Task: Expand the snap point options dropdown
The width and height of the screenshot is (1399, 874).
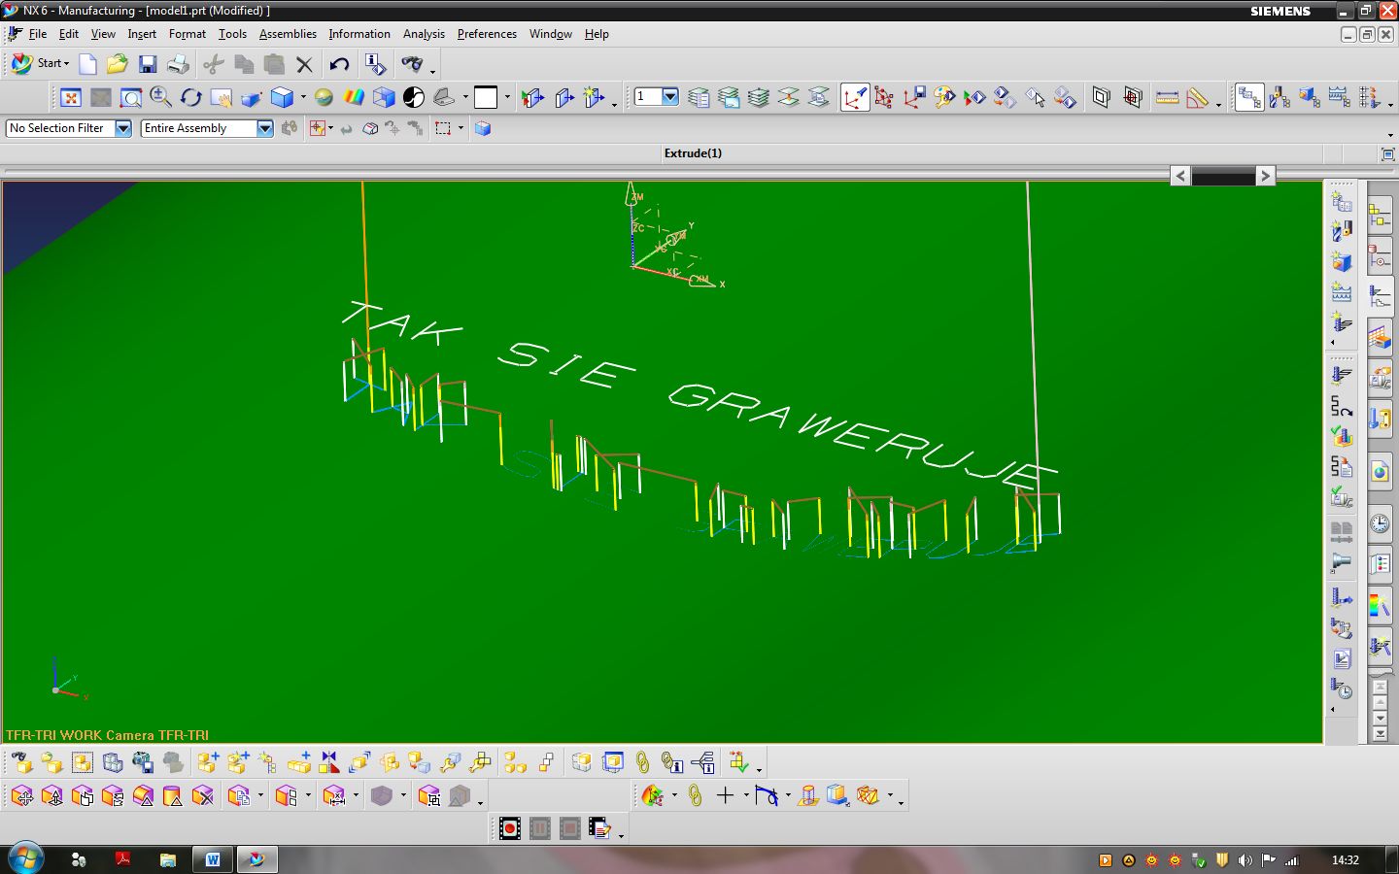Action: click(330, 128)
